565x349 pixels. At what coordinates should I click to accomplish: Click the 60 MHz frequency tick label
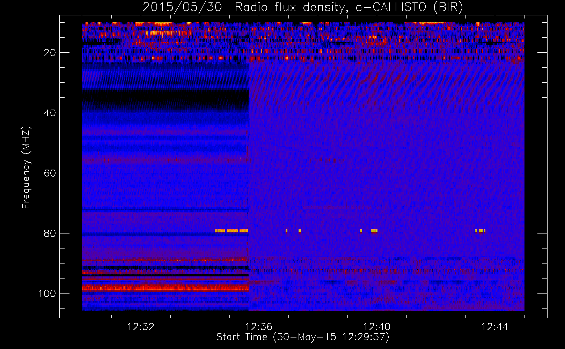pos(50,173)
